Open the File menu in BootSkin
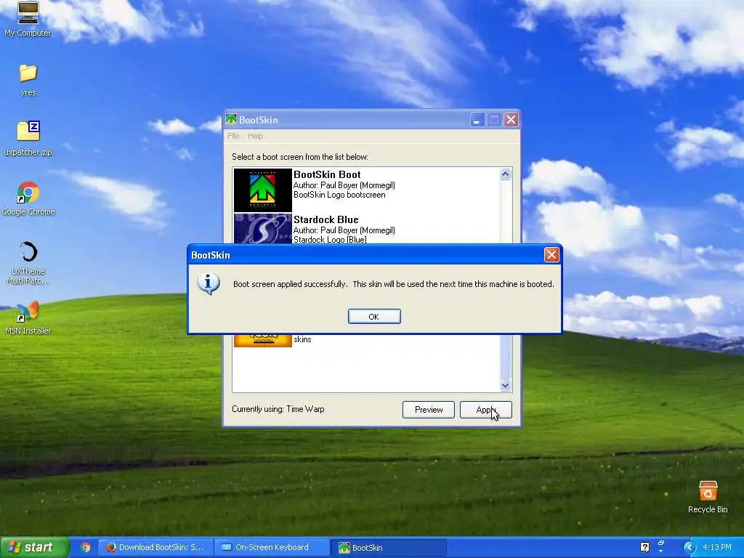 (x=233, y=136)
